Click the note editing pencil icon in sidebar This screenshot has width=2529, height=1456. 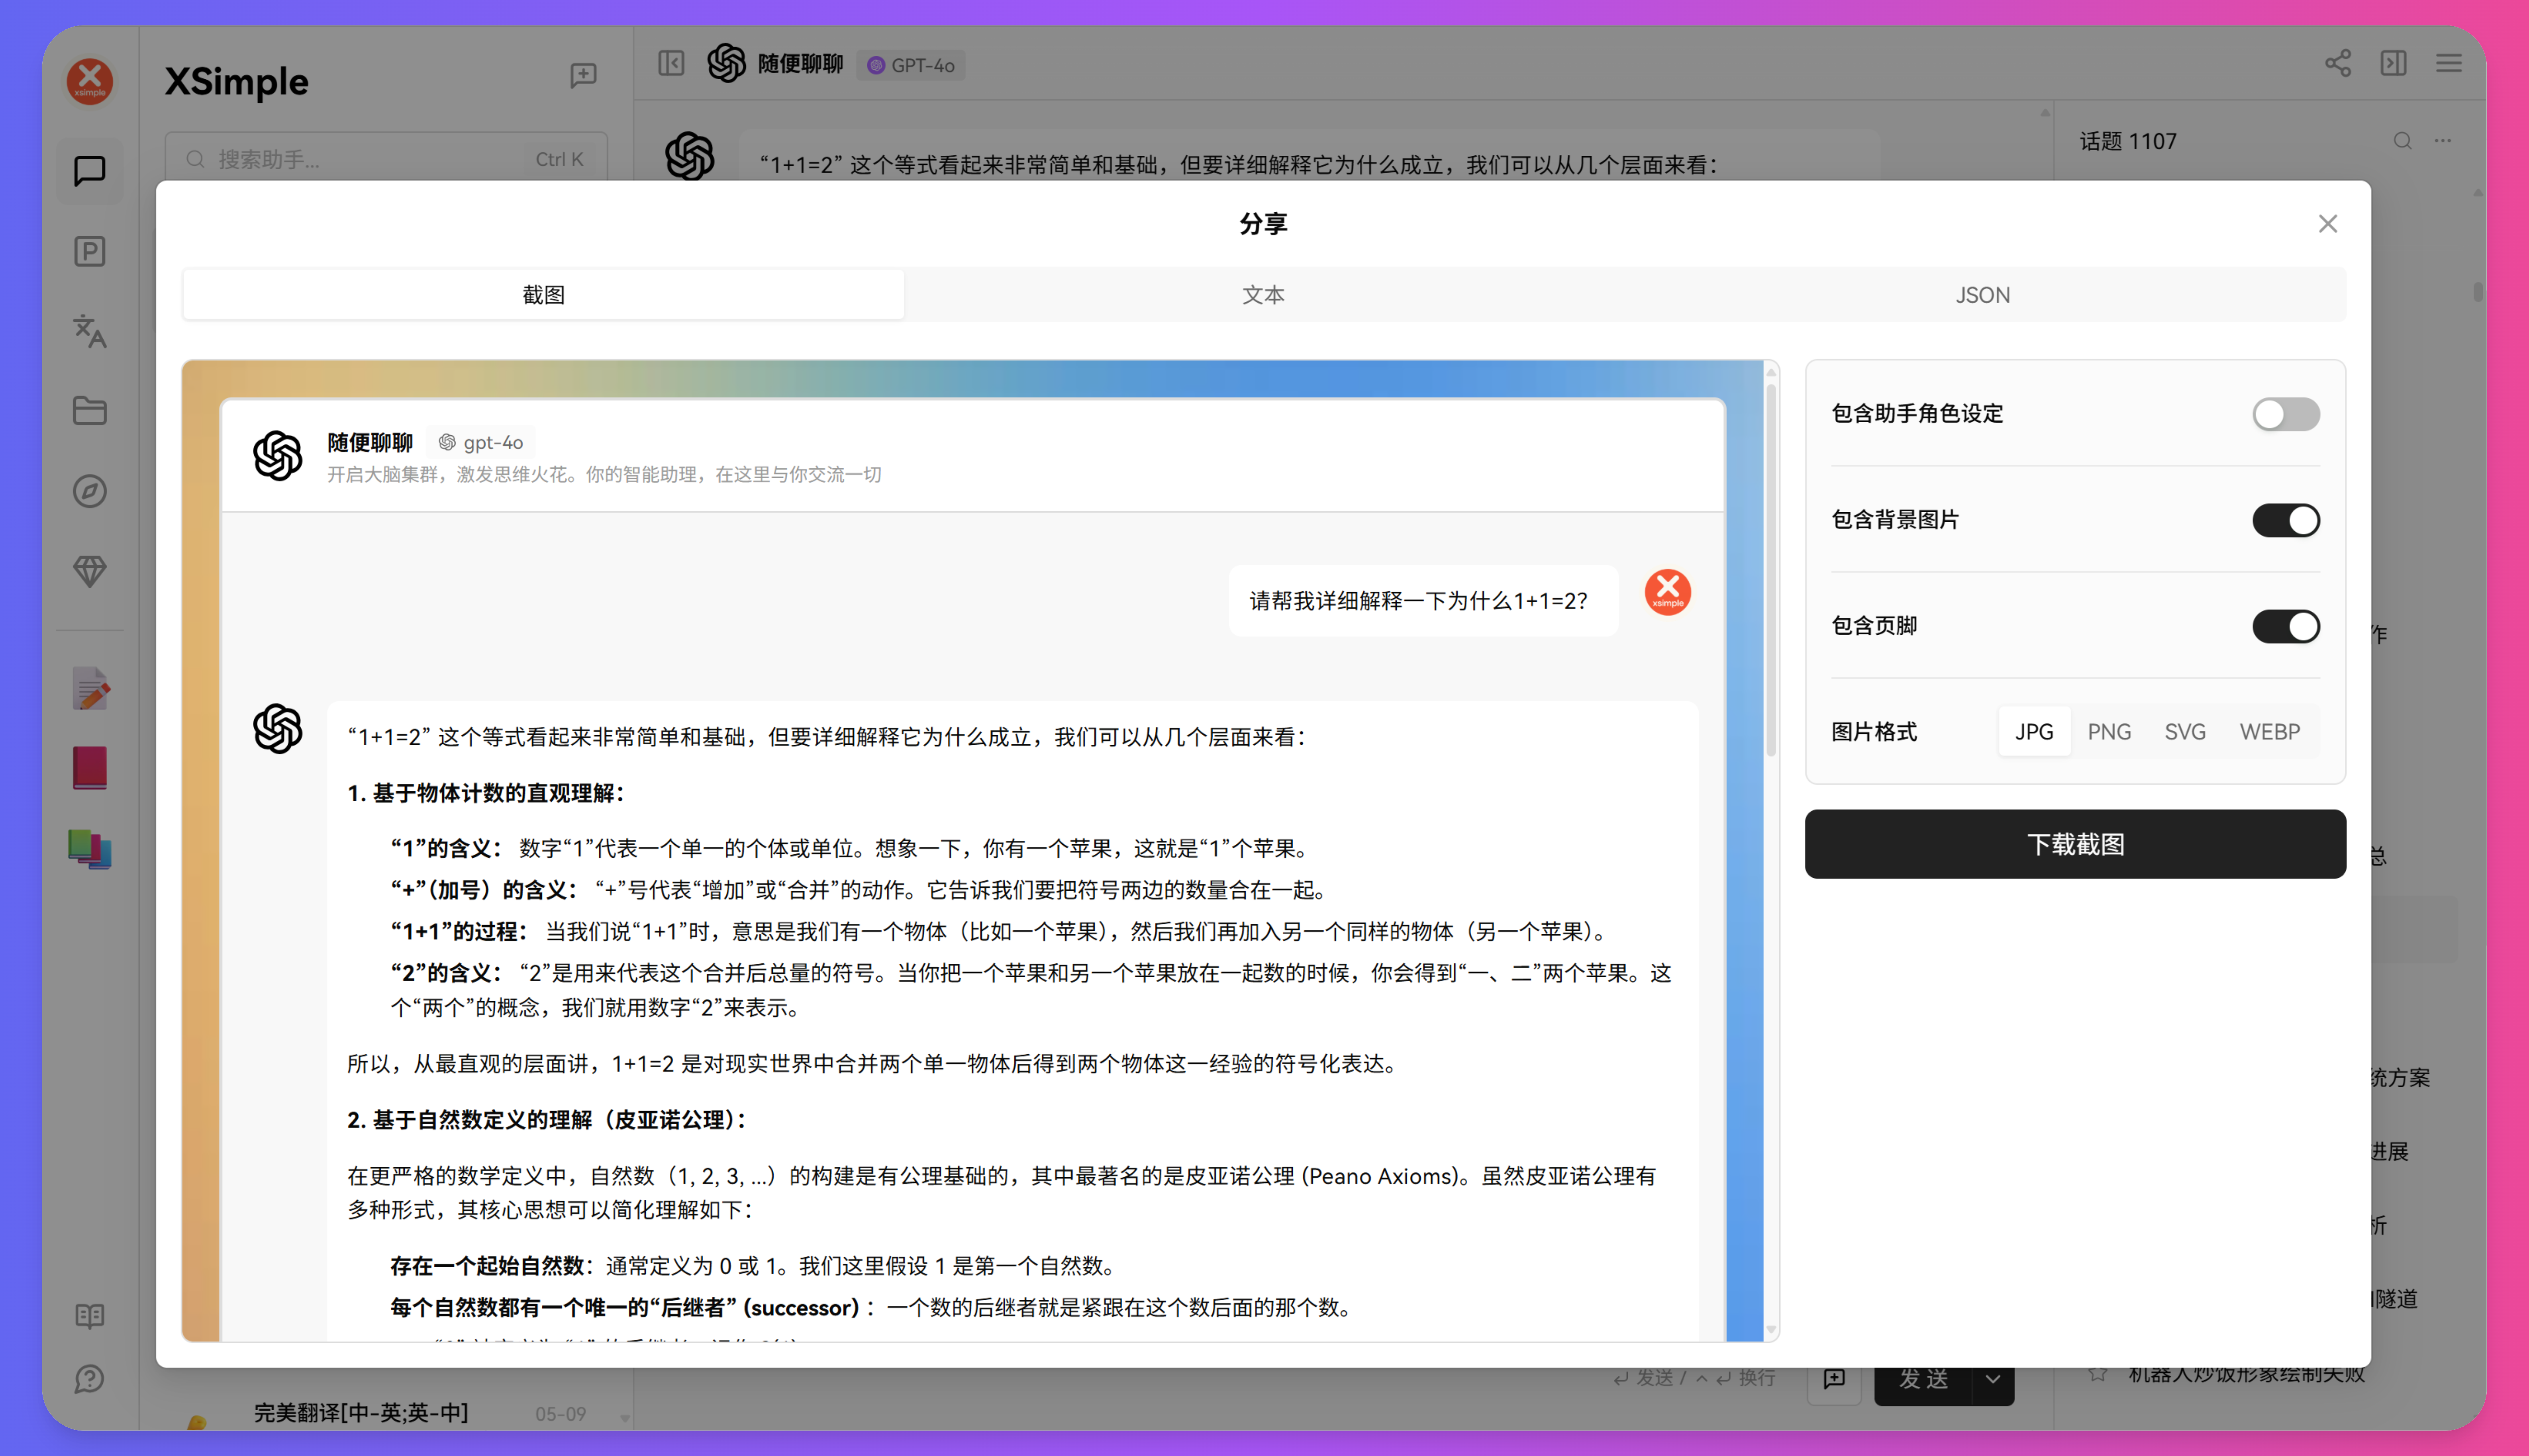click(x=90, y=688)
